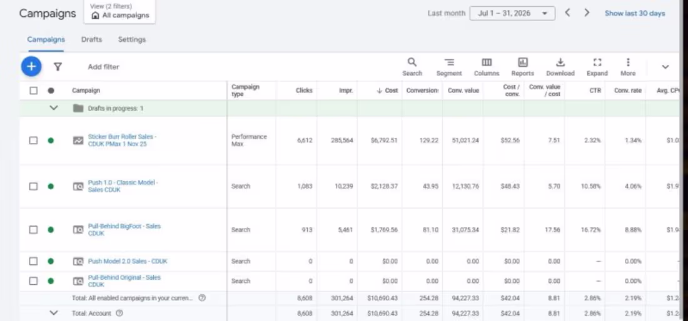This screenshot has height=321, width=688.
Task: Open the Search magnifier tool
Action: tap(412, 67)
